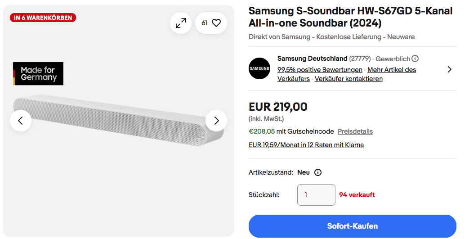The width and height of the screenshot is (469, 239).
Task: Click the Samsung seller logo
Action: pyautogui.click(x=259, y=68)
